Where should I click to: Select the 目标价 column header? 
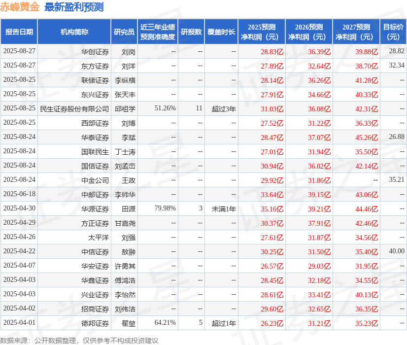pyautogui.click(x=393, y=32)
